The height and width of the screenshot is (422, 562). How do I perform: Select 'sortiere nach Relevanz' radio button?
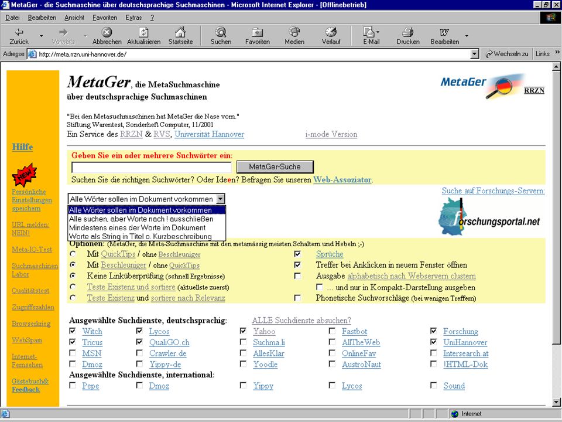(73, 298)
